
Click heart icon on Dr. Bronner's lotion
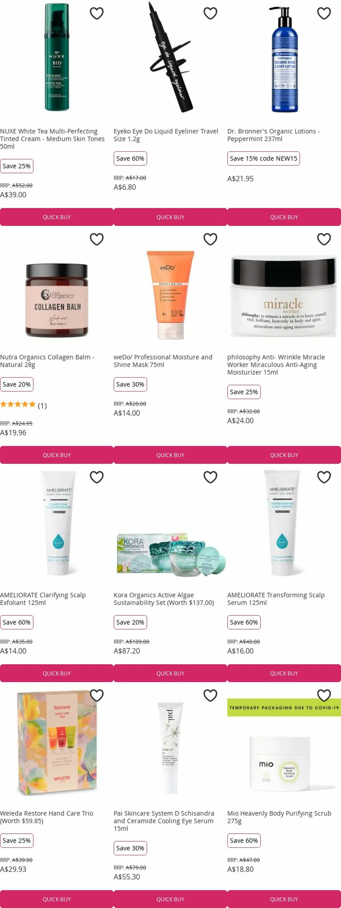pos(324,13)
